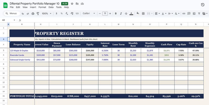Select the 123 Maple St Duplex cell

pos(22,50)
